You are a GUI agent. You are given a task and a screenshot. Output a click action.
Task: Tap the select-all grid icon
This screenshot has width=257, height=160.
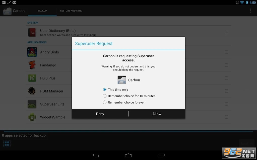pyautogui.click(x=7, y=144)
